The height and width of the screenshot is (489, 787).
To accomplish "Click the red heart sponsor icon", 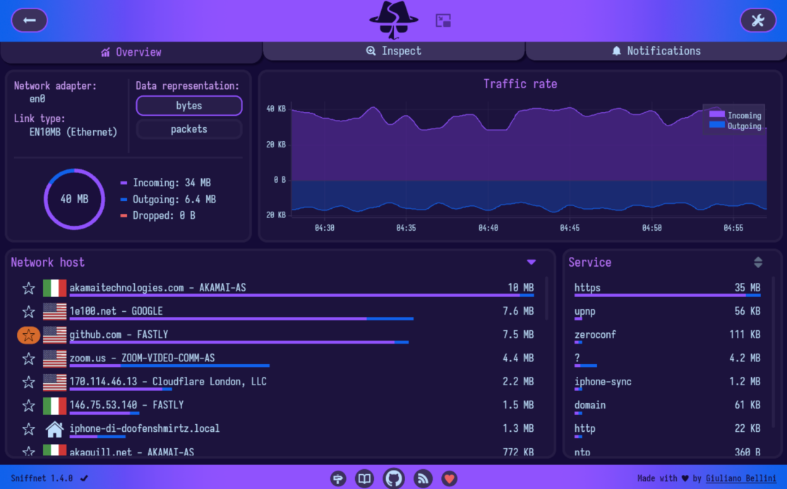I will 449,478.
